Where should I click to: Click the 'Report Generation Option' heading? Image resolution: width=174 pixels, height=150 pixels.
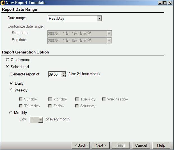pyautogui.click(x=26, y=52)
